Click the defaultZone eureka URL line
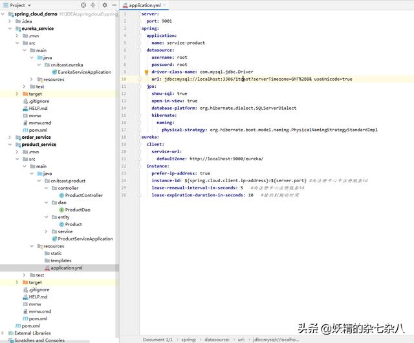 coord(210,159)
